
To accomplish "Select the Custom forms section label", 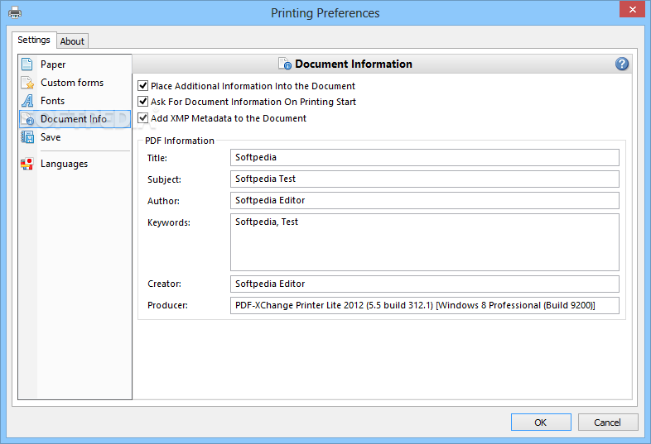I will click(72, 83).
